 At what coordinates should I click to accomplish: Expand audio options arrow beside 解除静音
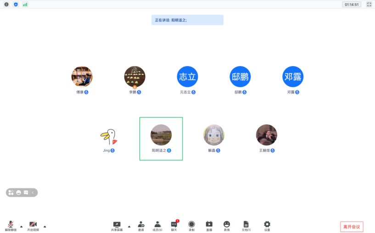21,226
